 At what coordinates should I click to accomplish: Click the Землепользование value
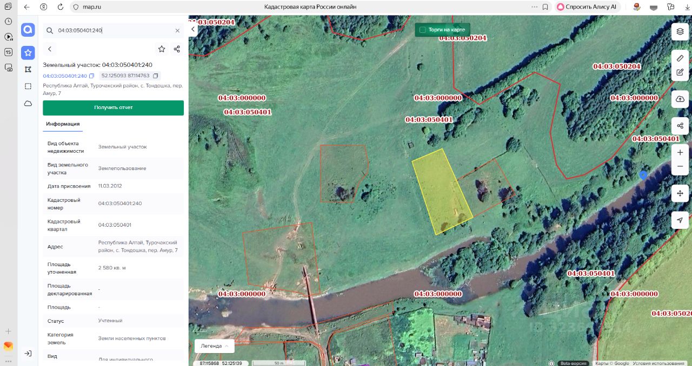(x=122, y=168)
